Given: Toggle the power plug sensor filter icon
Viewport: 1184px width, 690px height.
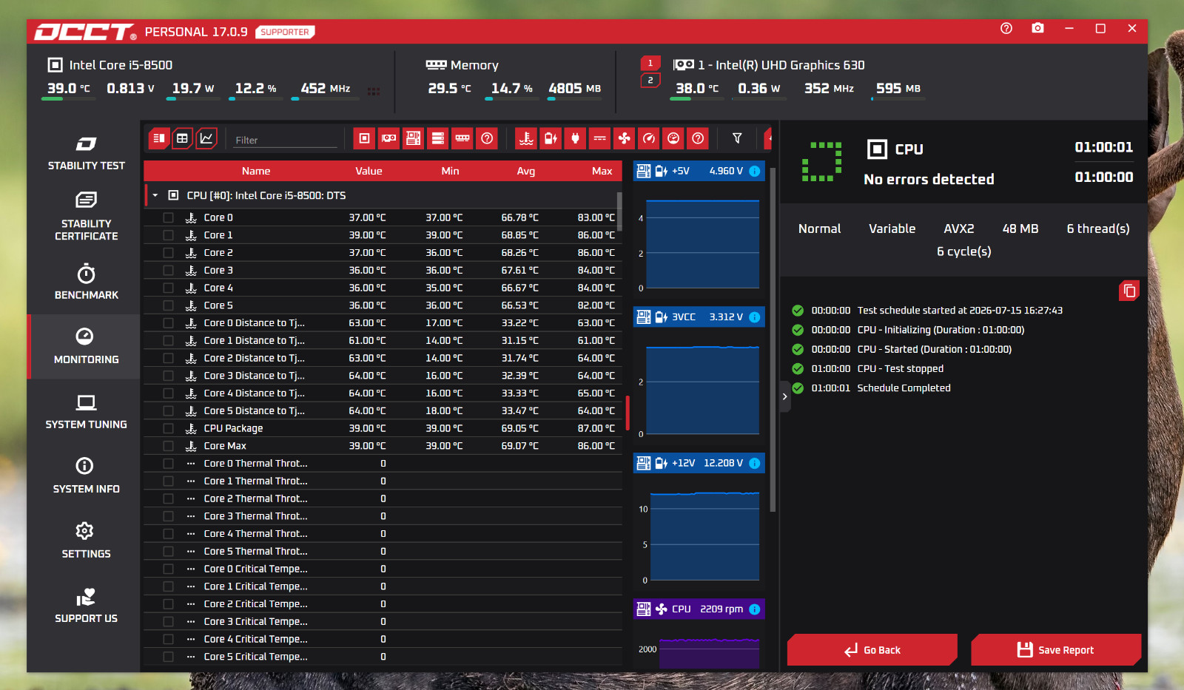Looking at the screenshot, I should coord(575,138).
